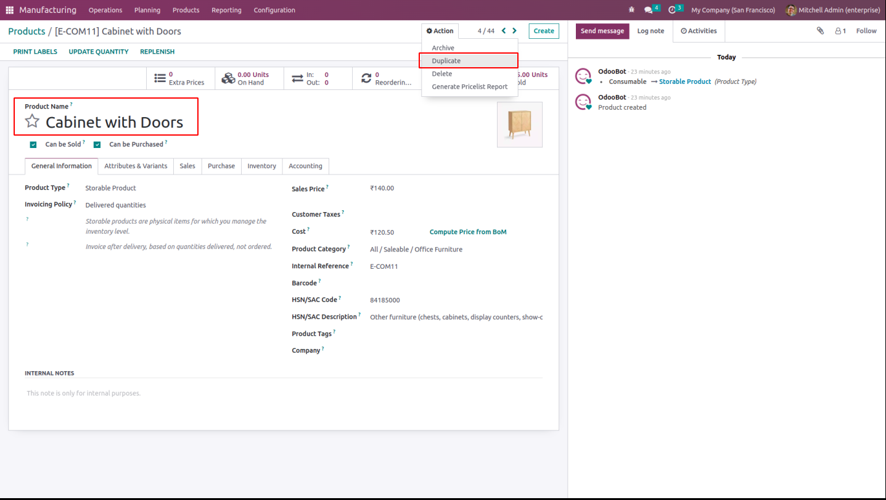The image size is (886, 500).
Task: Go back to Products breadcrumb
Action: [x=27, y=31]
